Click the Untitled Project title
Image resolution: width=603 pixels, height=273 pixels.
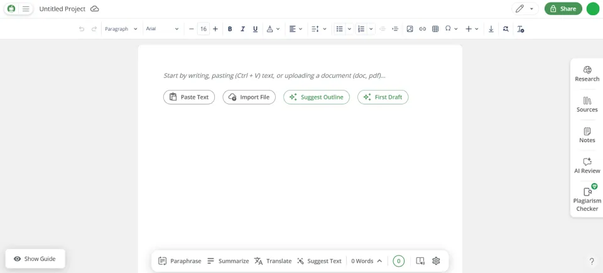62,9
